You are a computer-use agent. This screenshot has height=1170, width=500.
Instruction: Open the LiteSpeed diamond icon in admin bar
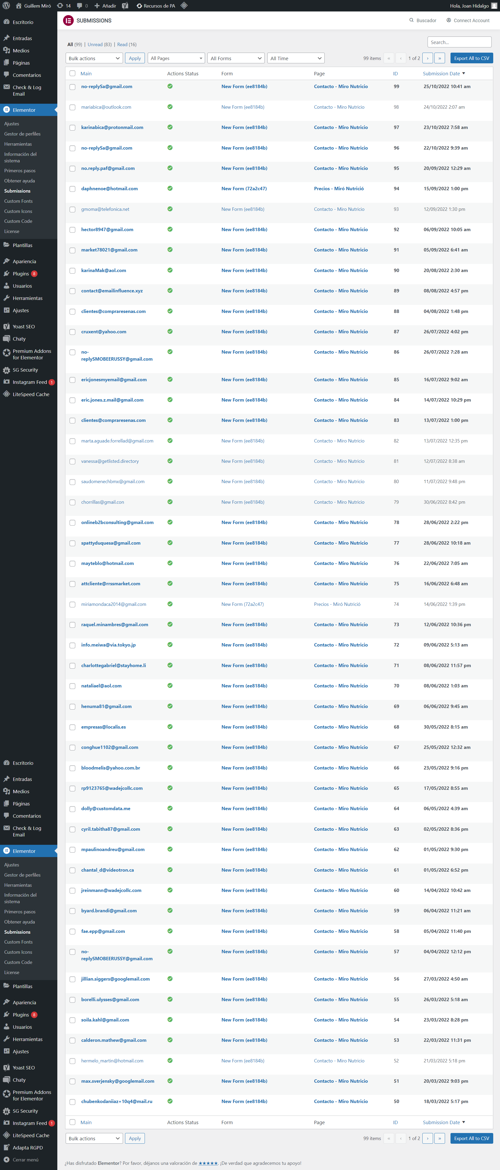point(184,6)
